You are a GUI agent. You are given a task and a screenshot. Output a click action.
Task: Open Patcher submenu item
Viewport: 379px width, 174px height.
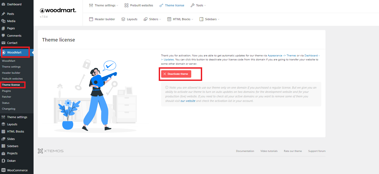click(7, 97)
